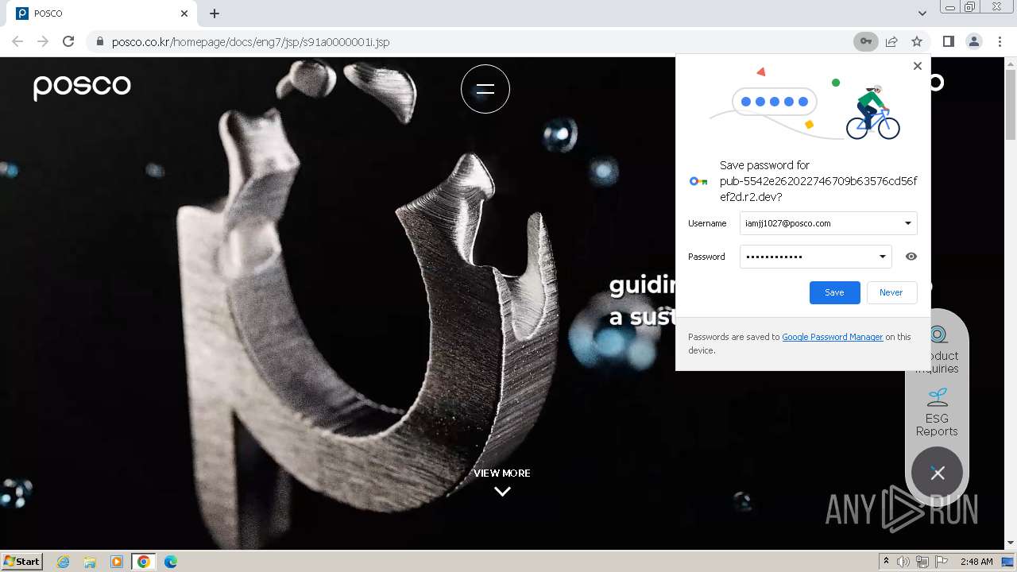Go forward in history
The height and width of the screenshot is (572, 1017).
[x=43, y=41]
